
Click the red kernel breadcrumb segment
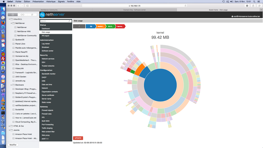(x=120, y=26)
